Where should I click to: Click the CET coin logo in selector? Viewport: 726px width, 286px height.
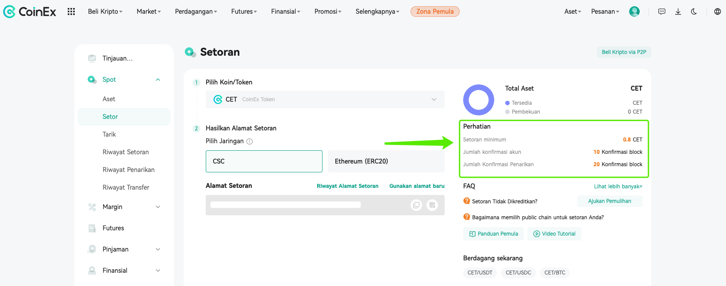(x=218, y=99)
